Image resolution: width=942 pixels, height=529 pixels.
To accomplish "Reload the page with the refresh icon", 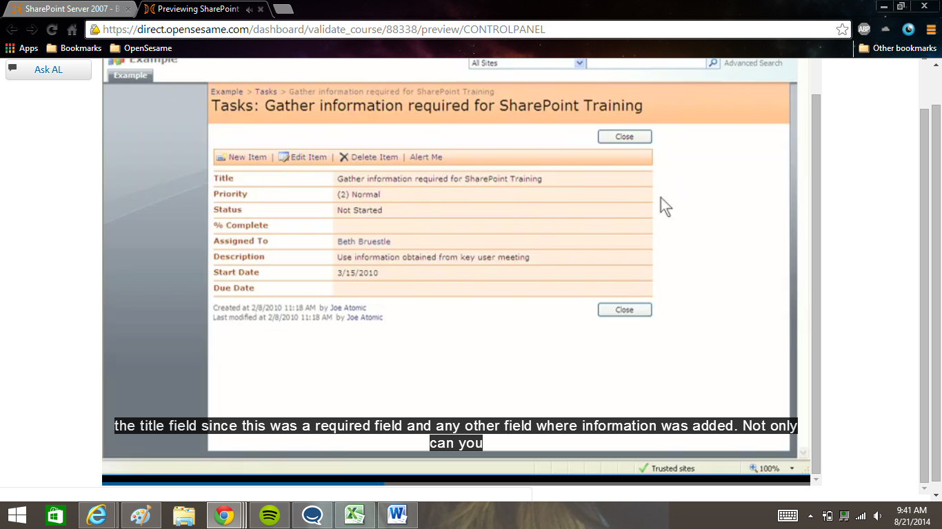I will point(52,30).
